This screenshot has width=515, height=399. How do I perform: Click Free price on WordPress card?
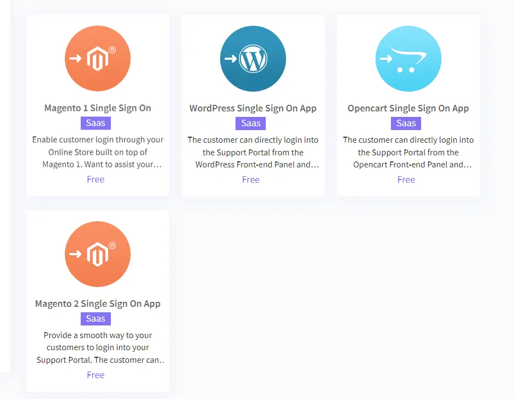(251, 179)
